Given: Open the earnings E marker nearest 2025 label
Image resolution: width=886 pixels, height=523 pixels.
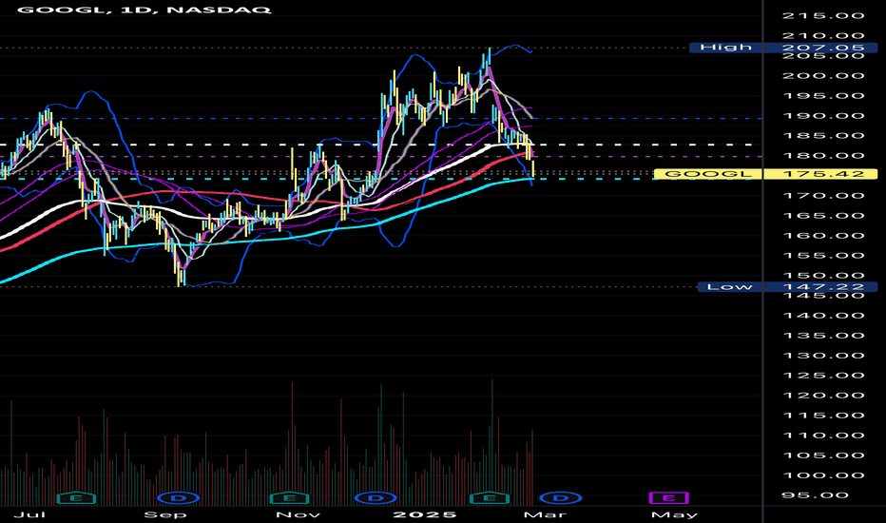Looking at the screenshot, I should (490, 498).
